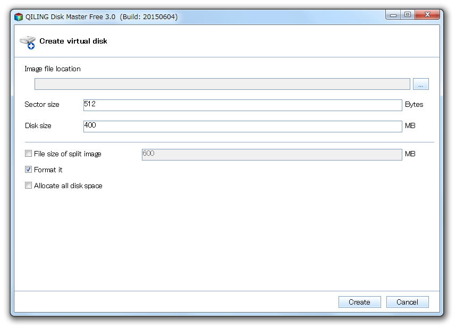Enable File size of split image checkbox
456x328 pixels.
[x=28, y=154]
